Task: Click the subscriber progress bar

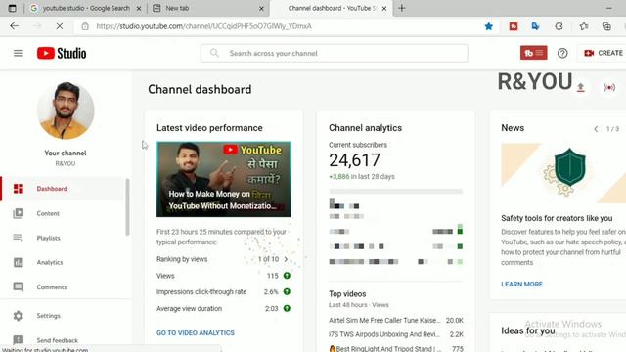Action: click(395, 192)
